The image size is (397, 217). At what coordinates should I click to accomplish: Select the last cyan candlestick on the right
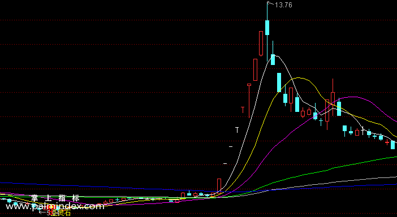(x=392, y=145)
